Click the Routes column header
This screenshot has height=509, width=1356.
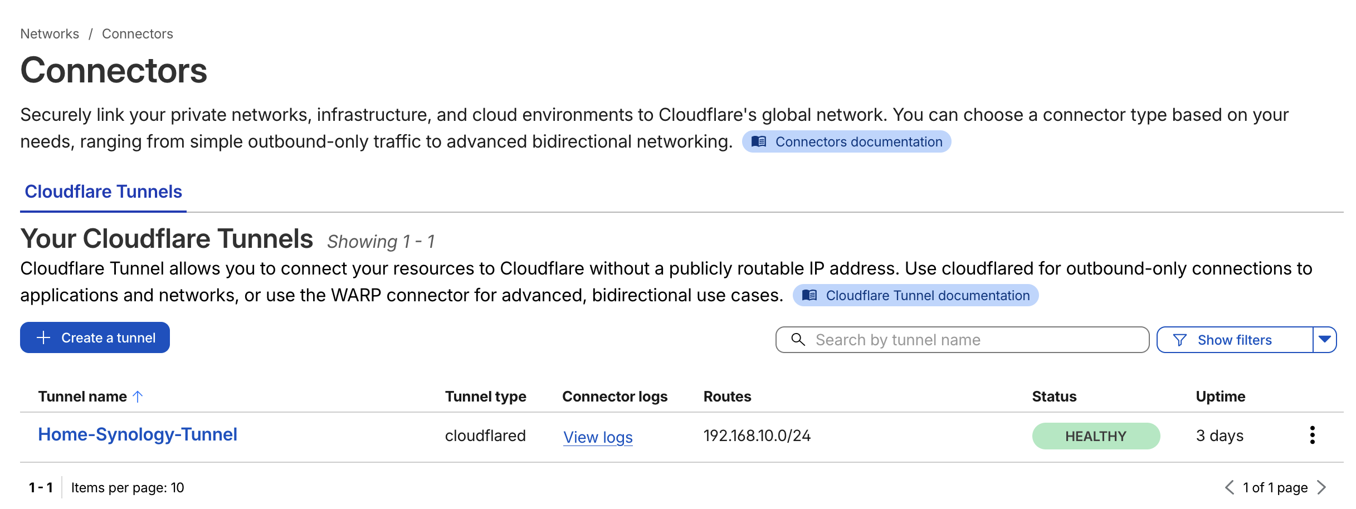tap(728, 397)
